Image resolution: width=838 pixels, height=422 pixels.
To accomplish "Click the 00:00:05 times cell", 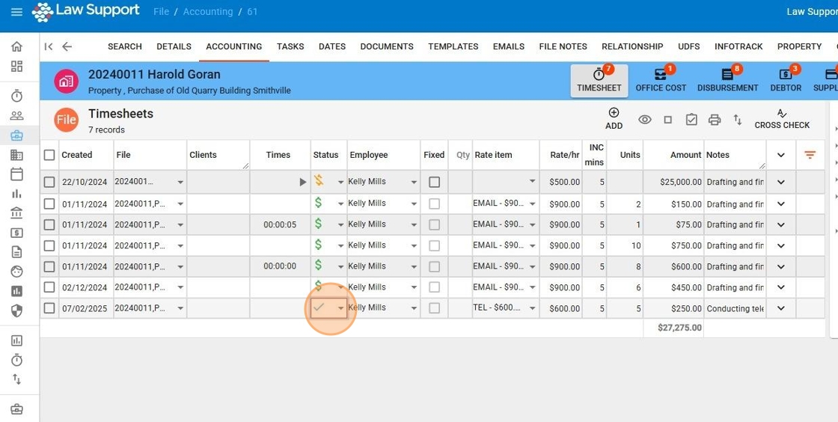I will tap(280, 225).
